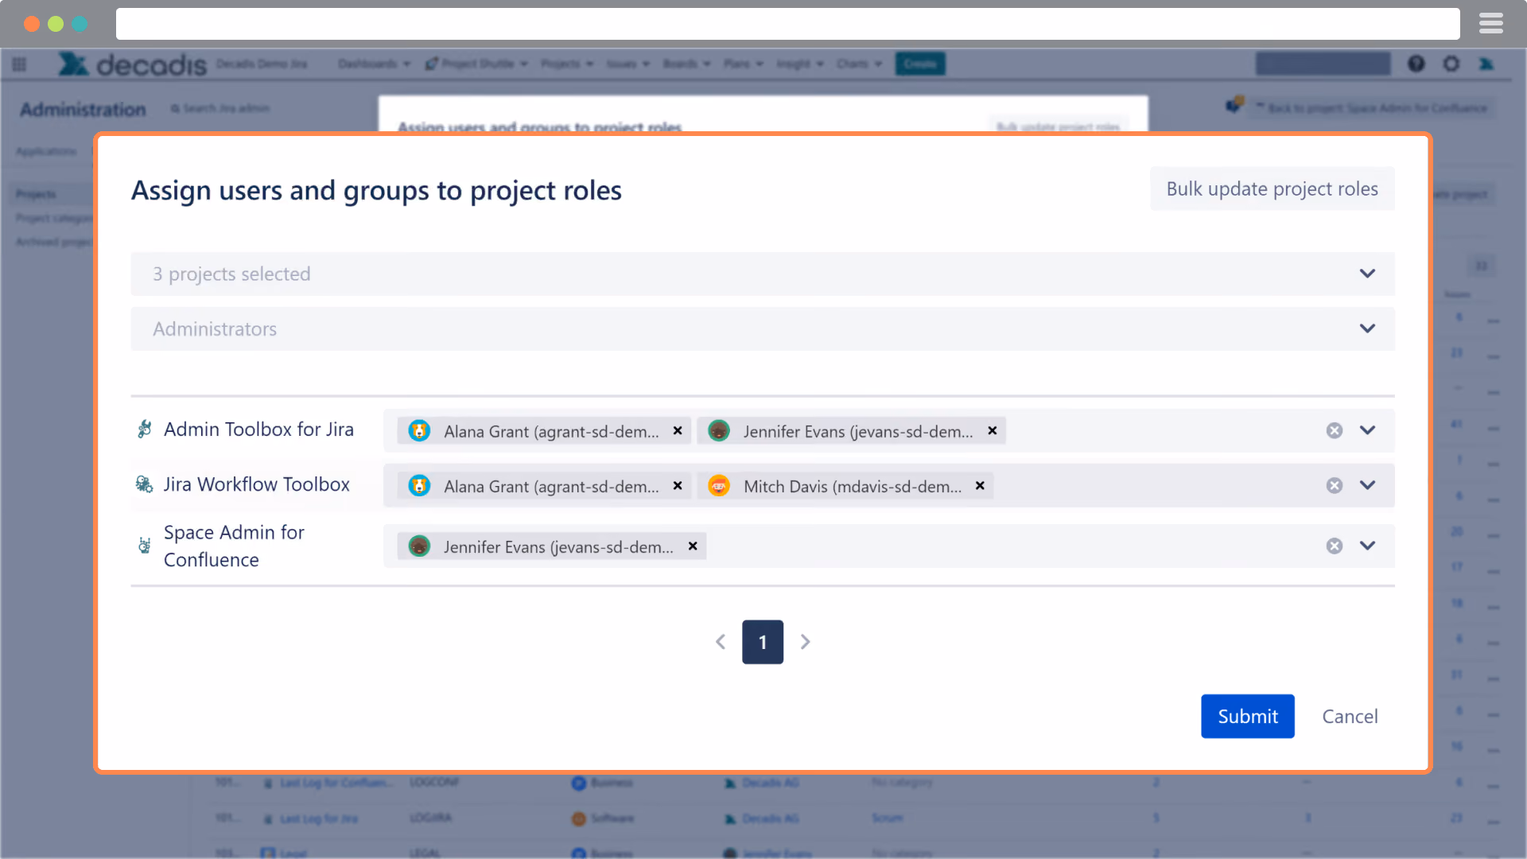
Task: Open the user profile avatar in header
Action: click(1486, 64)
